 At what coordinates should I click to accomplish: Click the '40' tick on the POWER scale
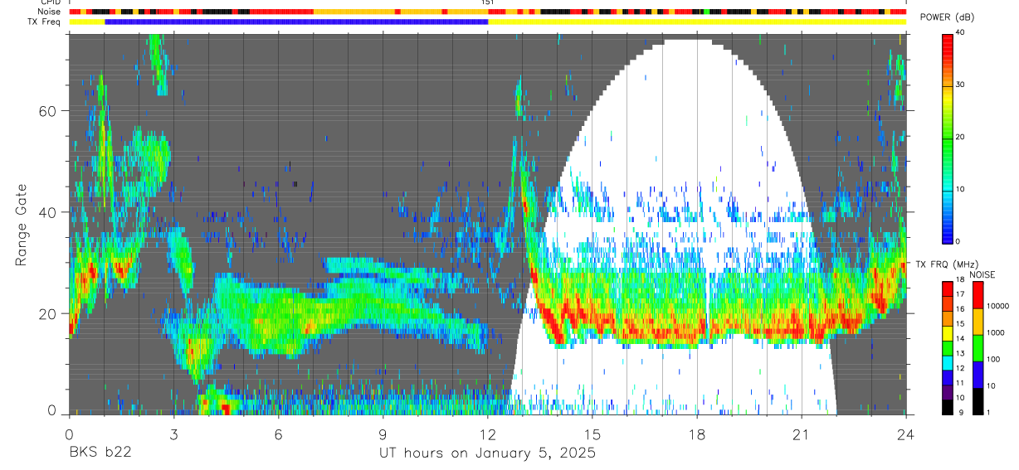(959, 34)
